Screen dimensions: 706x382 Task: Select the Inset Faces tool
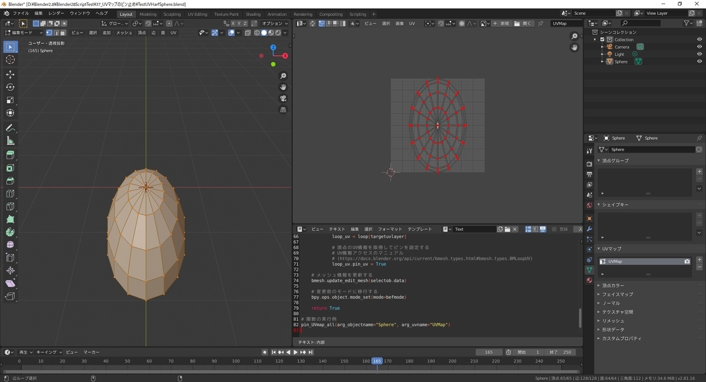pos(10,168)
